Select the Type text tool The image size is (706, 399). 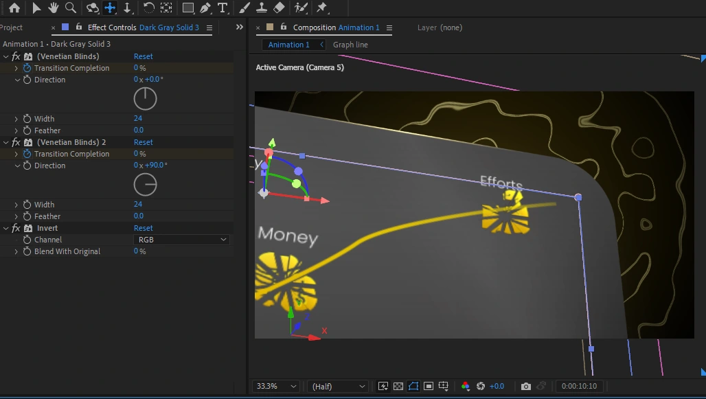click(222, 8)
